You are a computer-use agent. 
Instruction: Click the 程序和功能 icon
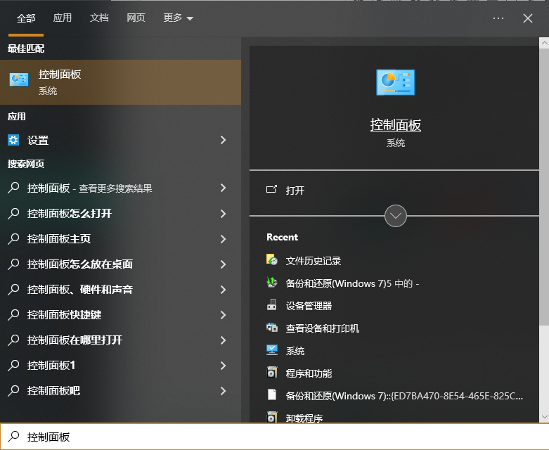pos(272,372)
